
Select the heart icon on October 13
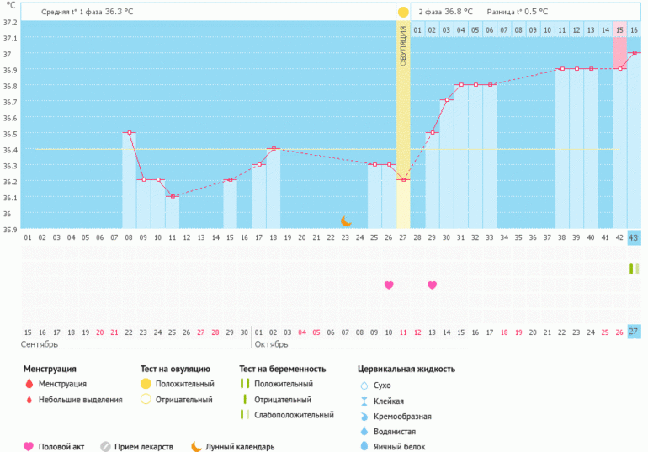[x=432, y=285]
